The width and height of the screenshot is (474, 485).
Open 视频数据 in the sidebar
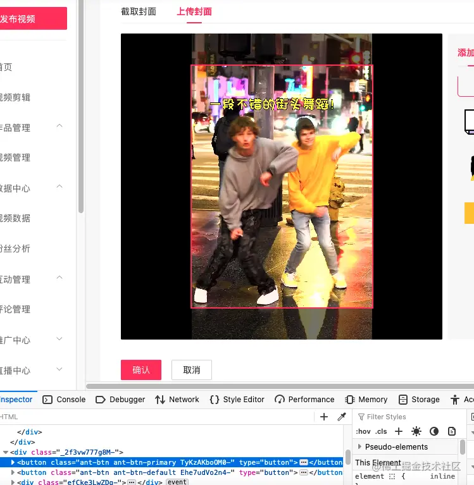[15, 218]
